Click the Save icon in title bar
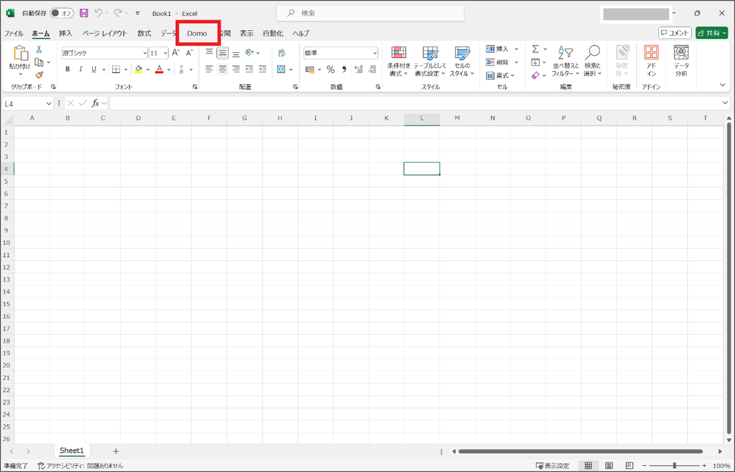735x472 pixels. [x=84, y=13]
